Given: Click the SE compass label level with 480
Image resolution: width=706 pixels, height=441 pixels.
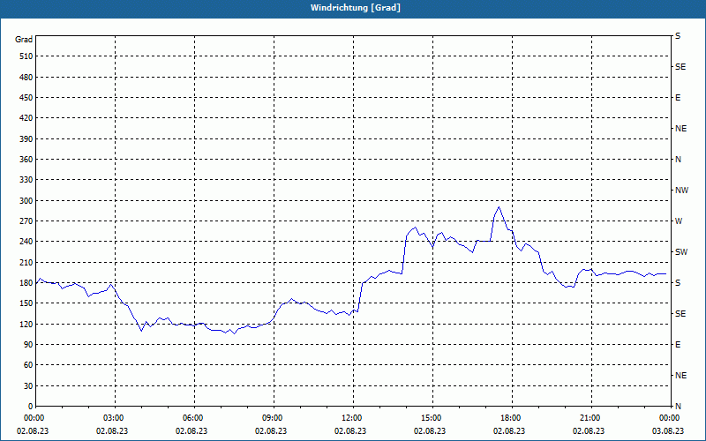Looking at the screenshot, I should pos(680,67).
